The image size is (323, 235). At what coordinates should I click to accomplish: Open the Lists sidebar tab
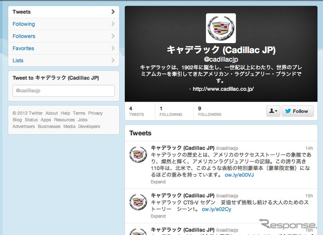pyautogui.click(x=64, y=60)
